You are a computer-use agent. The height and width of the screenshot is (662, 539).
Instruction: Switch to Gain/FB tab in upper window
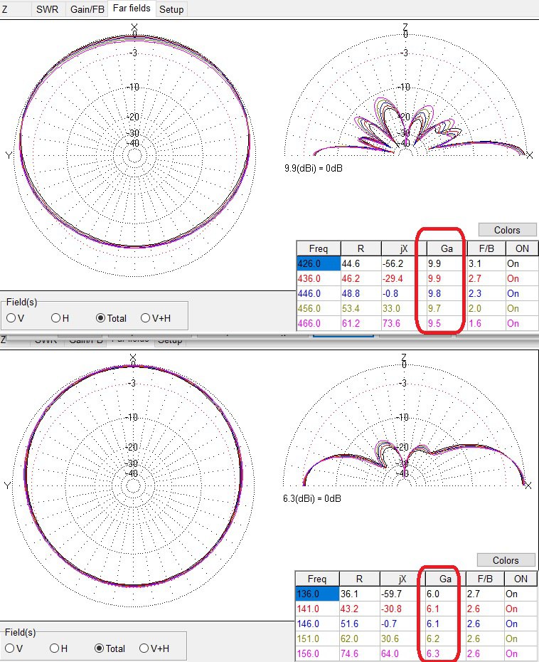pyautogui.click(x=87, y=9)
